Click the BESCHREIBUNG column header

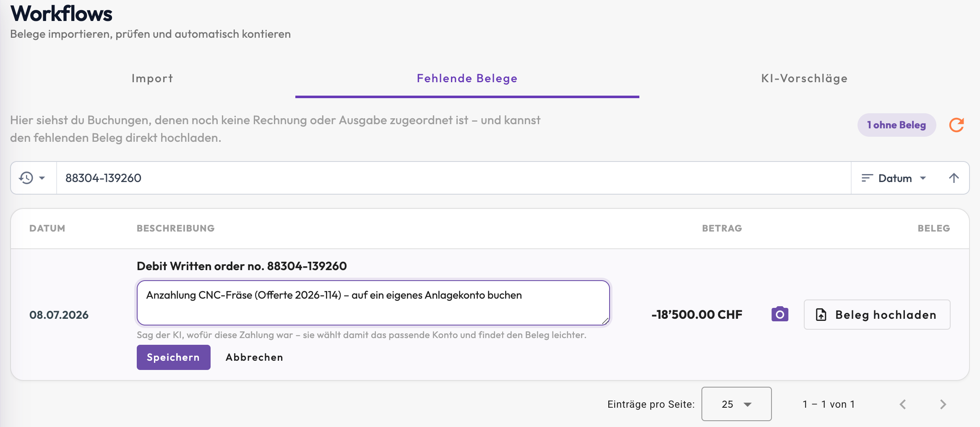[x=175, y=229]
